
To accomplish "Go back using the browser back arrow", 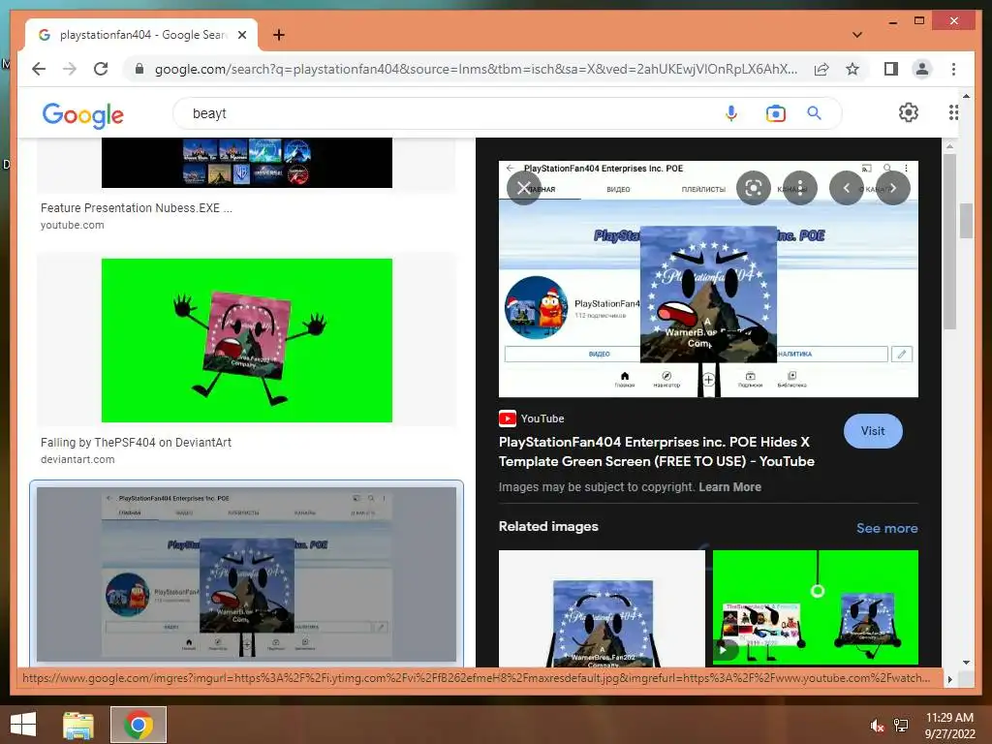I will (39, 69).
